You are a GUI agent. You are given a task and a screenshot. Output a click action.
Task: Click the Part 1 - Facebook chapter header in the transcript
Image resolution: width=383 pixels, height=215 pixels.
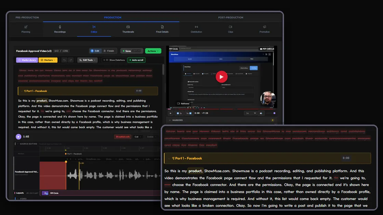88,91
